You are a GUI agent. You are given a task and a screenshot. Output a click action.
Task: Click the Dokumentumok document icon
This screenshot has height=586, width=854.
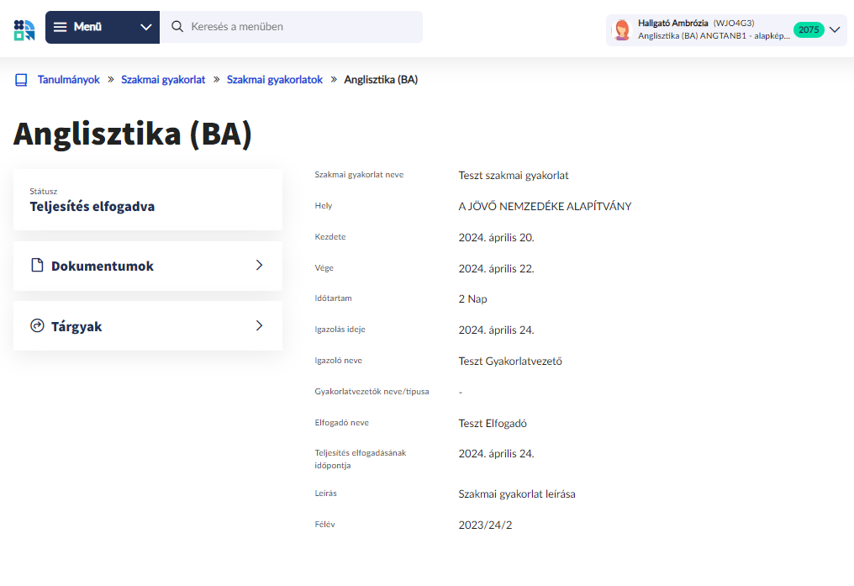point(37,266)
